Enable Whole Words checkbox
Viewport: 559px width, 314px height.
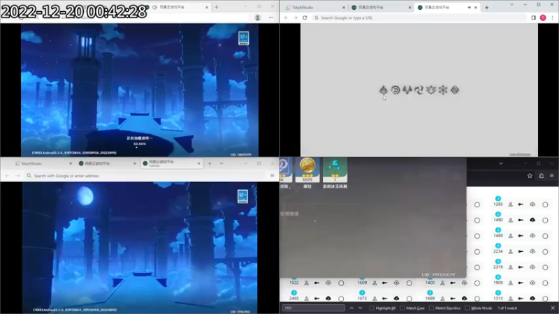click(467, 308)
